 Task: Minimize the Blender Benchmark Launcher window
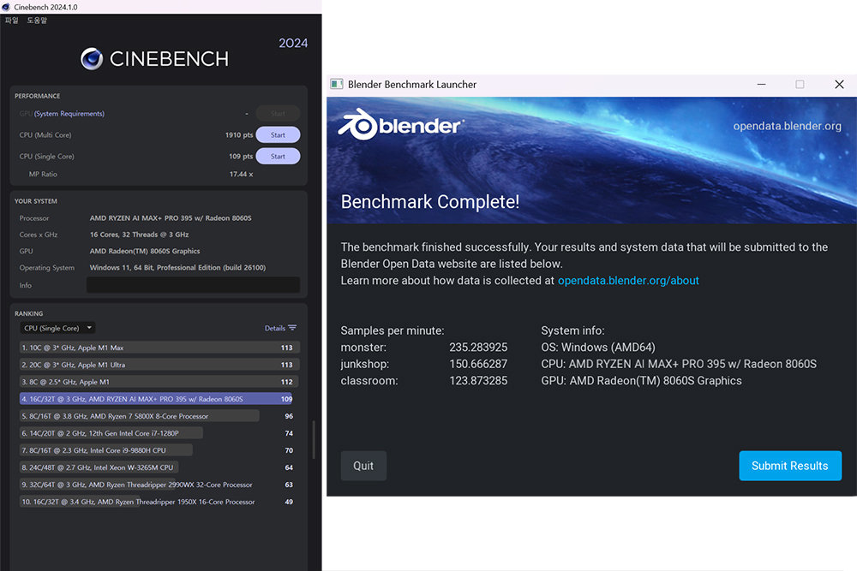click(761, 85)
